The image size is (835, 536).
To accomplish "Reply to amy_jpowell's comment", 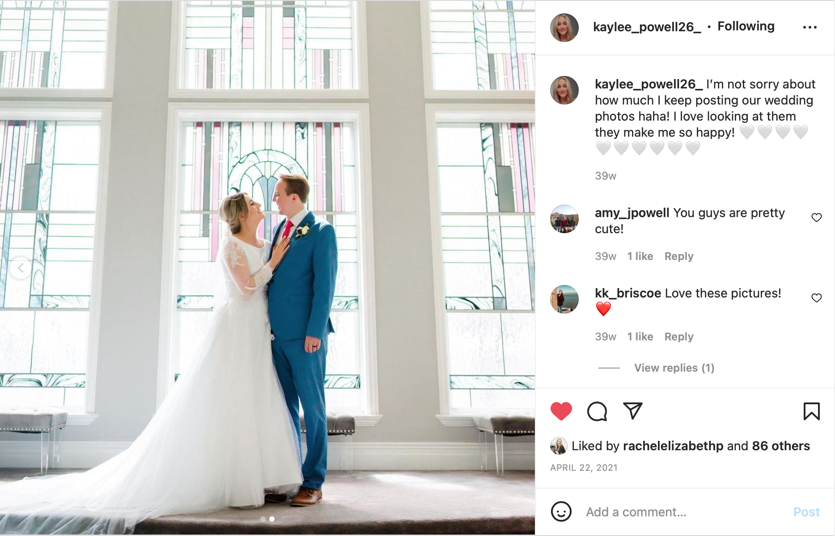I will [x=678, y=256].
